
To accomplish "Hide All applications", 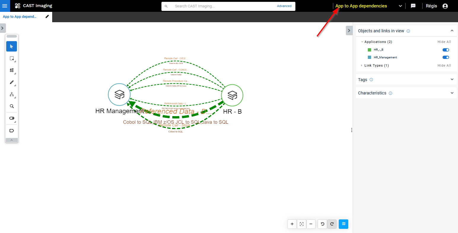I will pyautogui.click(x=444, y=42).
